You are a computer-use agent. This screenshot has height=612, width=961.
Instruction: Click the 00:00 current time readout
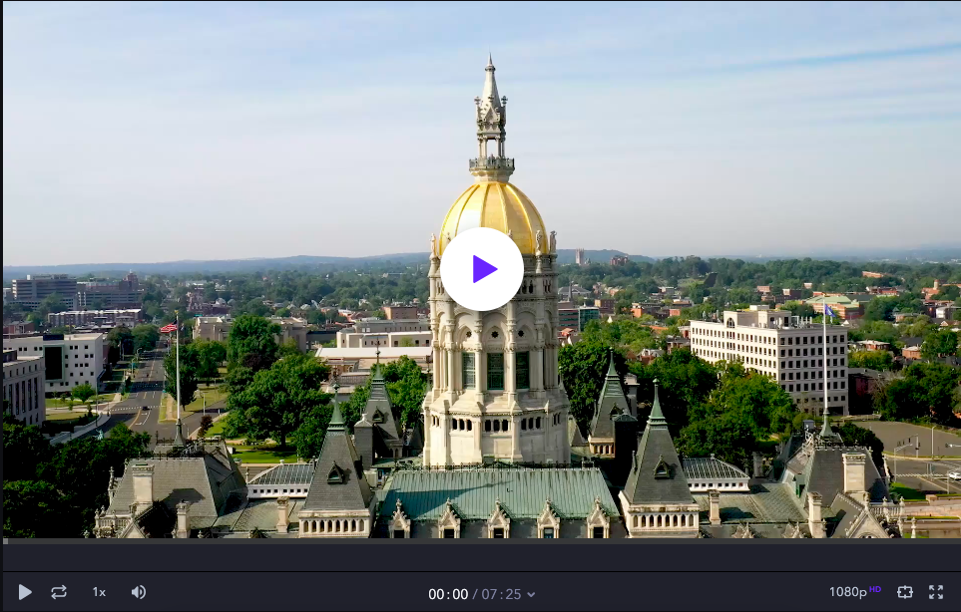pyautogui.click(x=448, y=594)
